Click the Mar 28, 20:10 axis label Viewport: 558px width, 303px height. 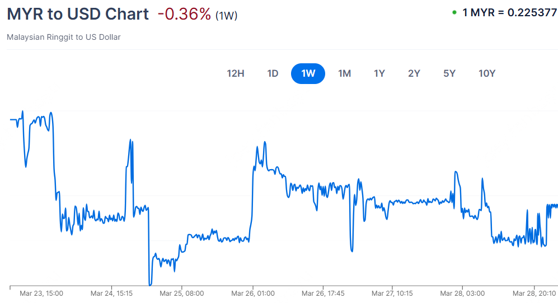(x=534, y=293)
